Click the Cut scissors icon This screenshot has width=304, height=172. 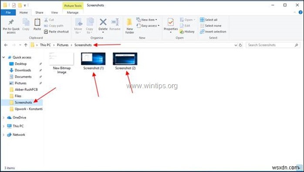(x=46, y=20)
